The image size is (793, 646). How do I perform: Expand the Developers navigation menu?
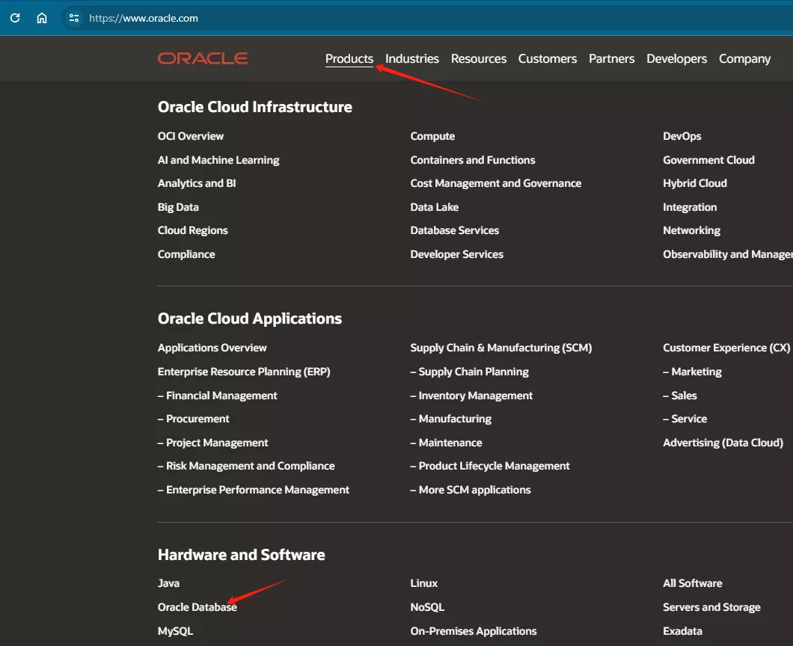676,58
